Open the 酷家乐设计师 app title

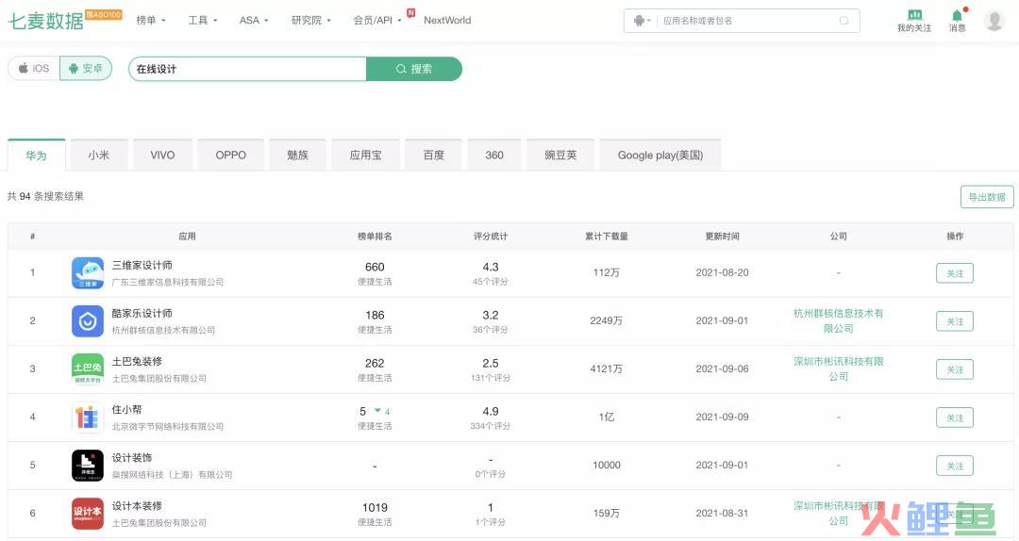coord(142,313)
